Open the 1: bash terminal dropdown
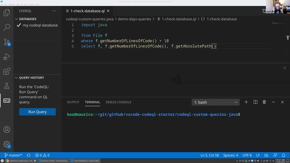The height and width of the screenshot is (163, 290). coord(216,102)
